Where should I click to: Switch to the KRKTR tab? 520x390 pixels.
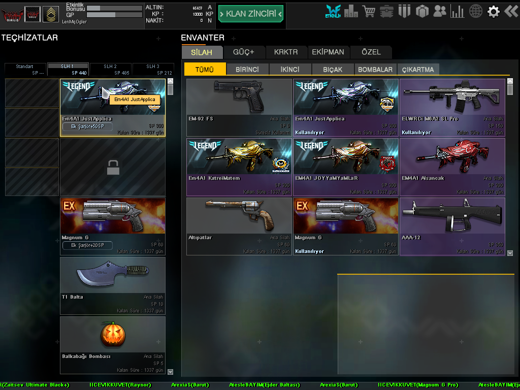click(286, 52)
